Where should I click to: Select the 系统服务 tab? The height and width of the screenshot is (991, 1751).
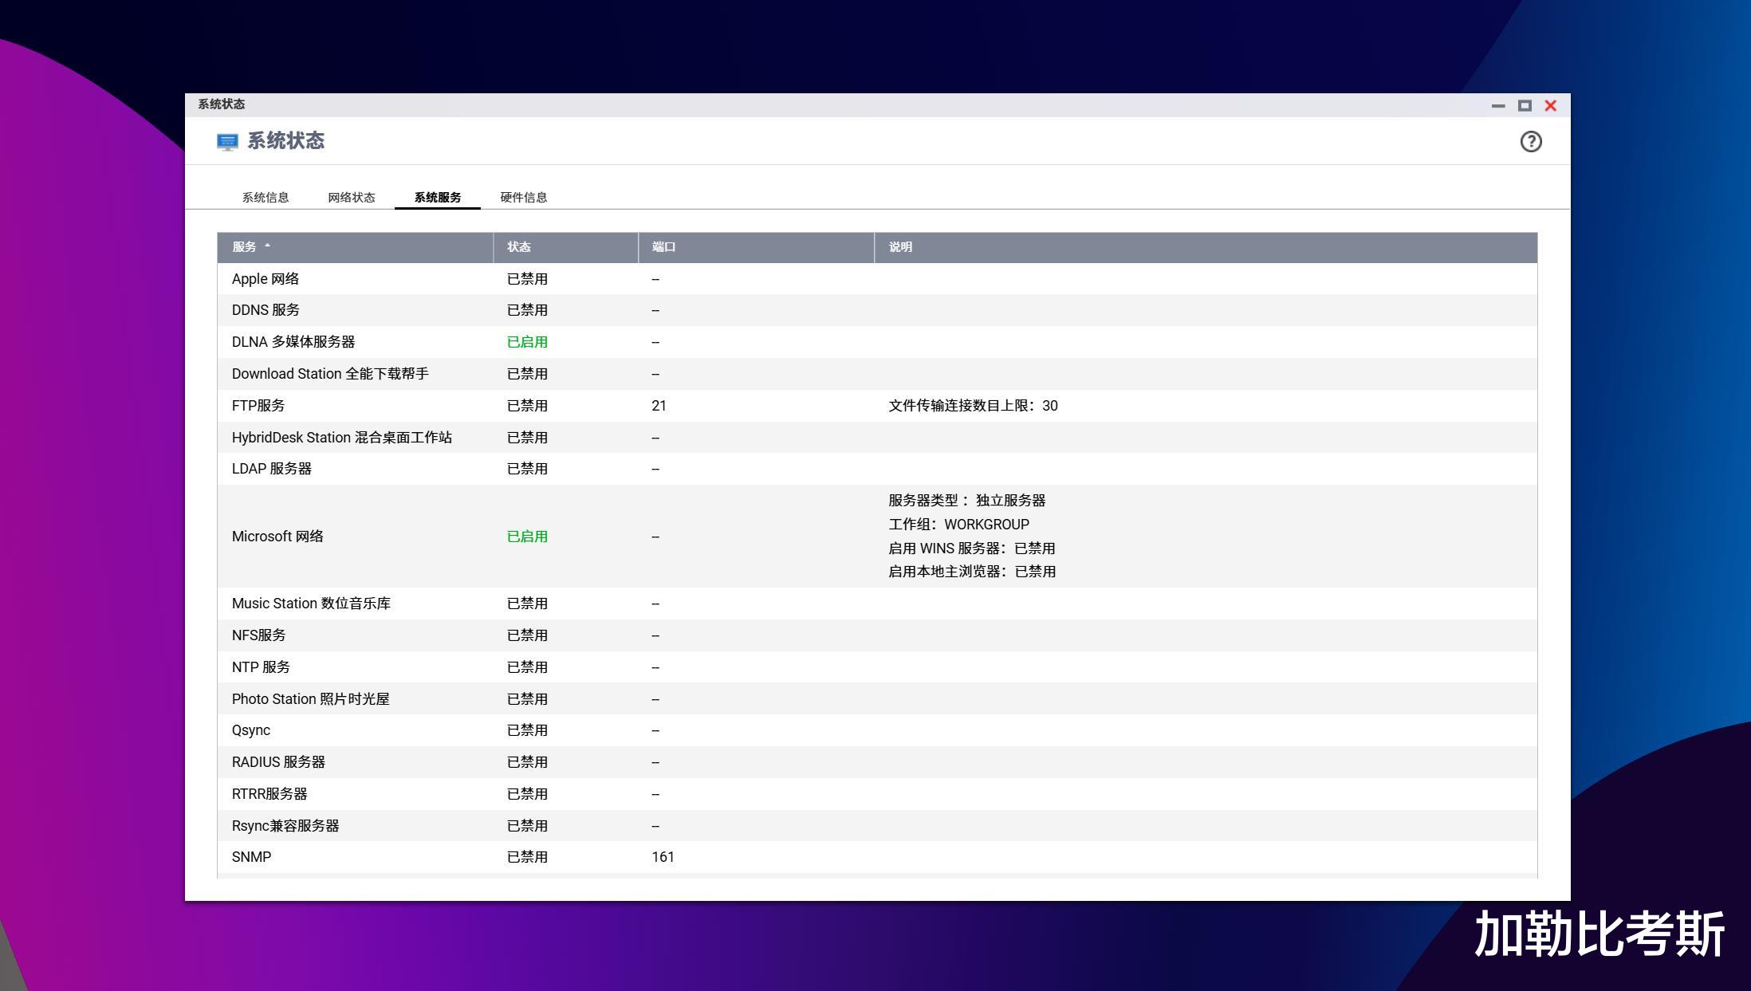click(437, 197)
